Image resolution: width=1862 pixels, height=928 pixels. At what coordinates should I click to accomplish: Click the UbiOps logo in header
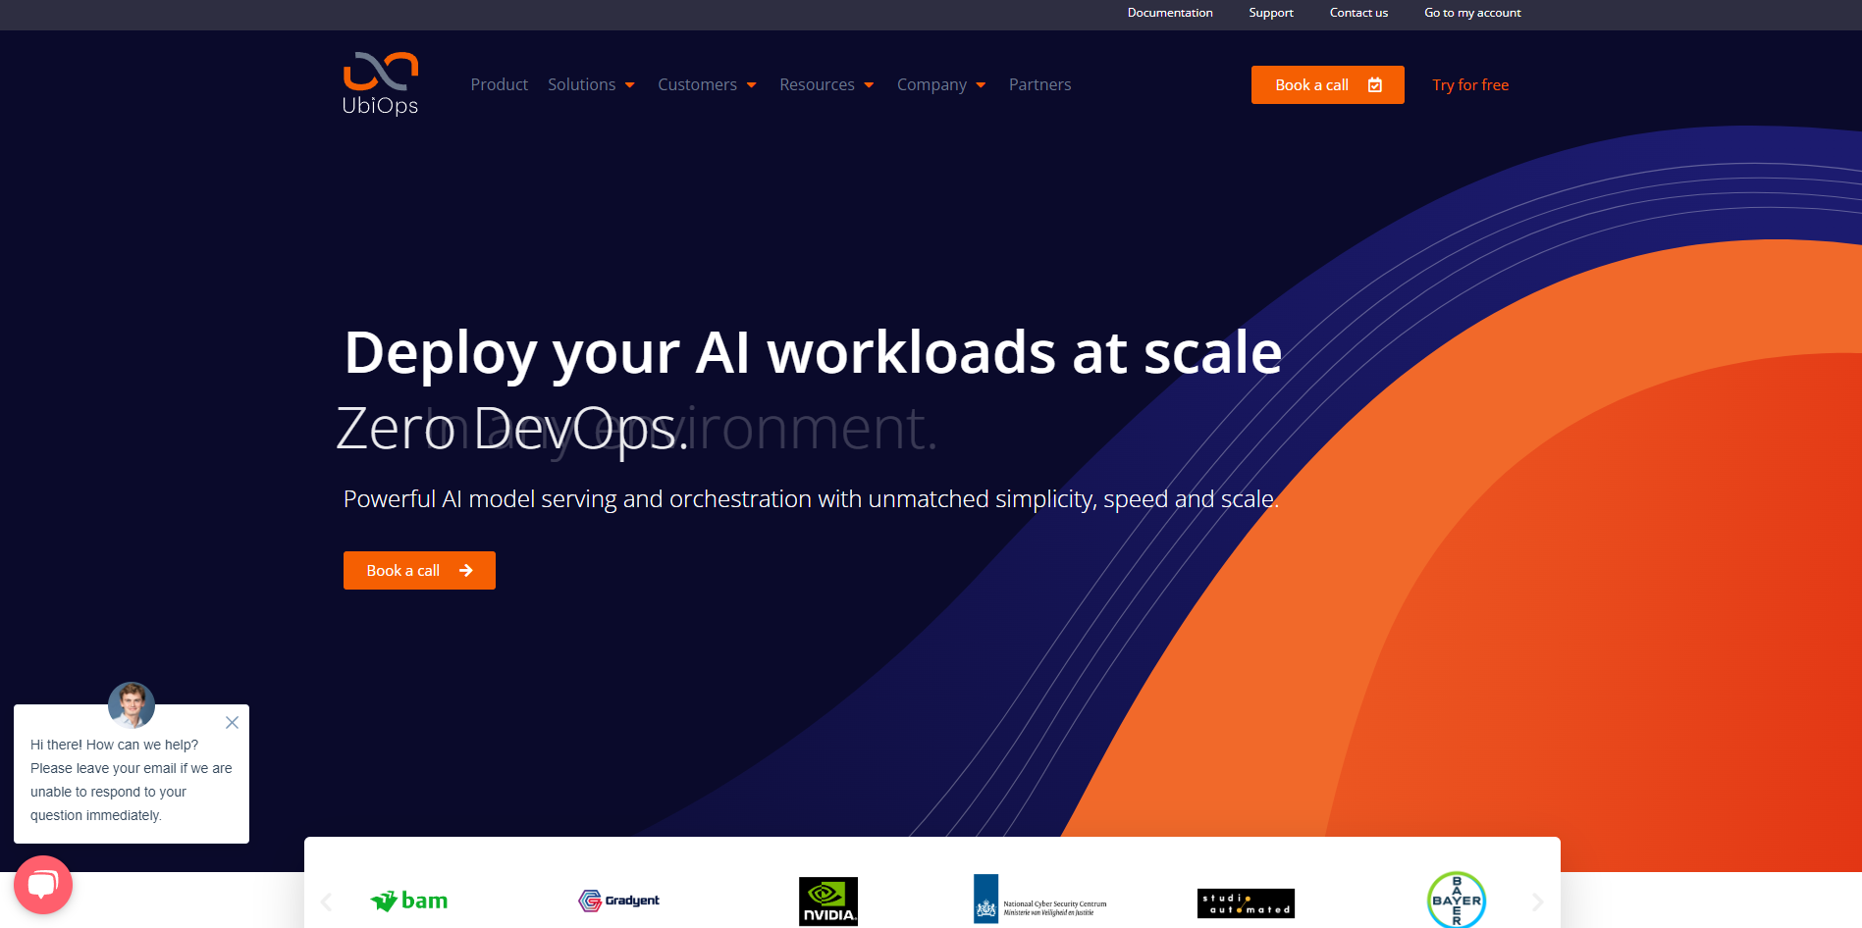tap(380, 84)
